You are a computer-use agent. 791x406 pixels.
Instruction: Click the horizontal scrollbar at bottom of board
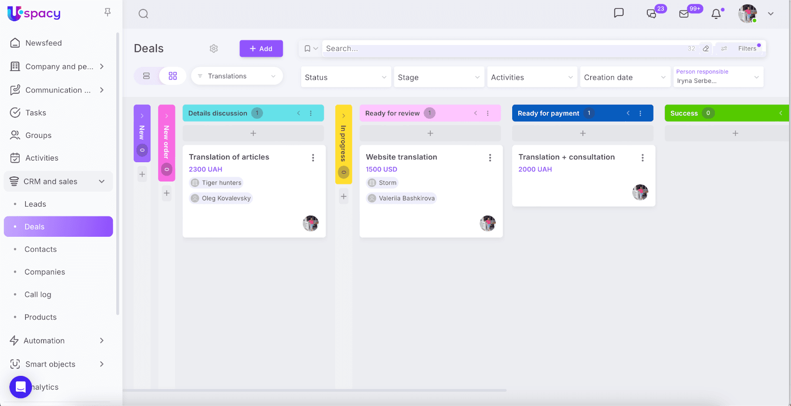tap(314, 391)
